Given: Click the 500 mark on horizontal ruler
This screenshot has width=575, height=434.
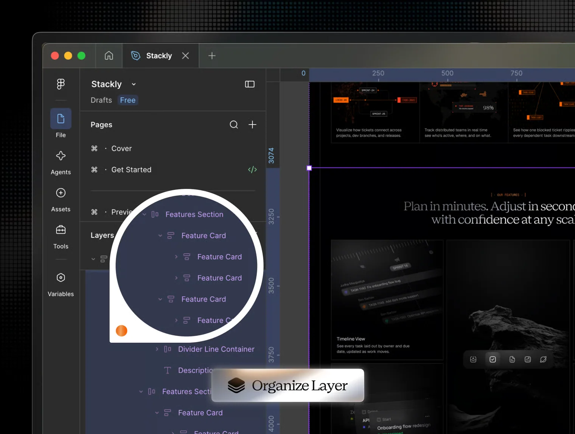Looking at the screenshot, I should [x=447, y=73].
